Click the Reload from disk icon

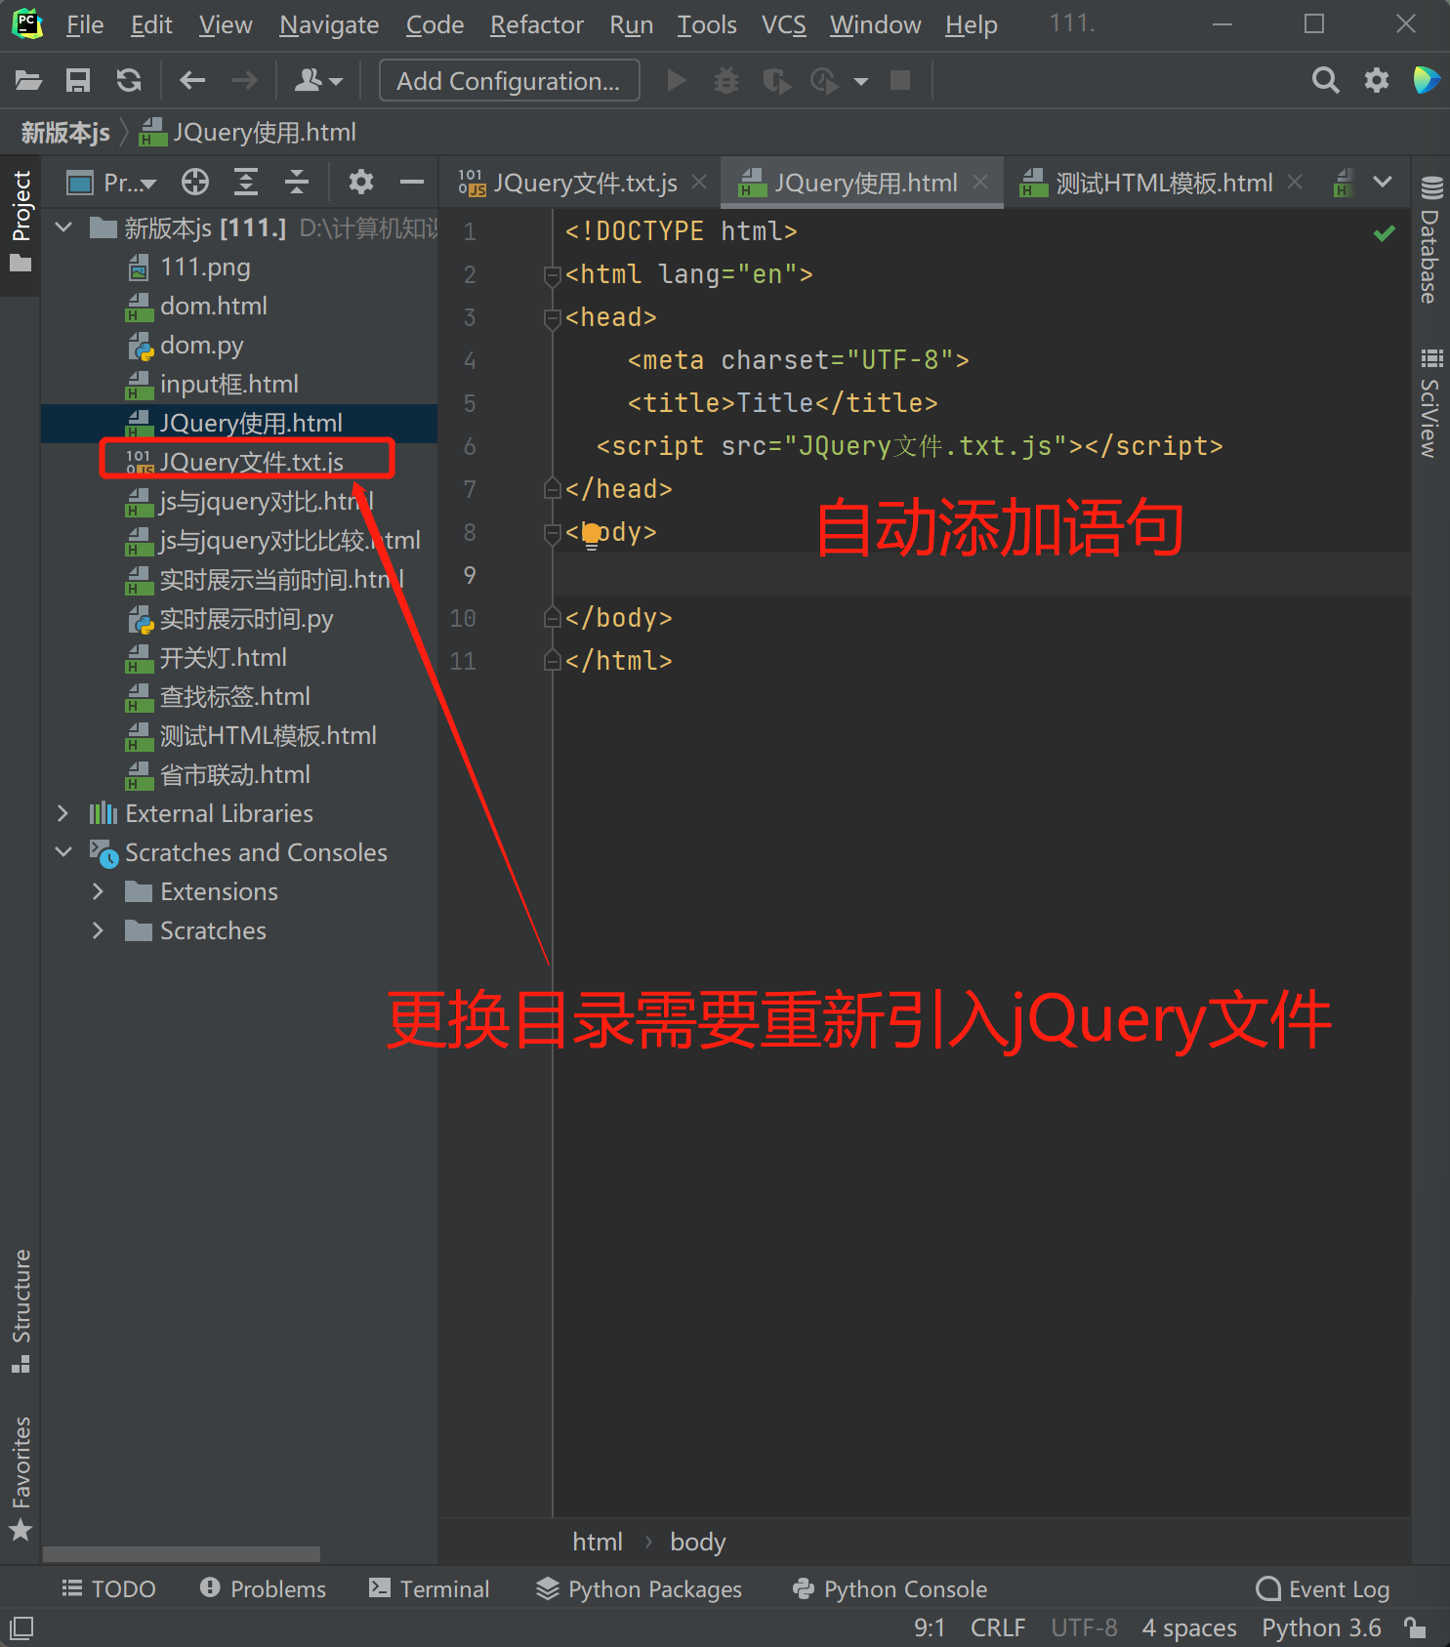click(129, 80)
